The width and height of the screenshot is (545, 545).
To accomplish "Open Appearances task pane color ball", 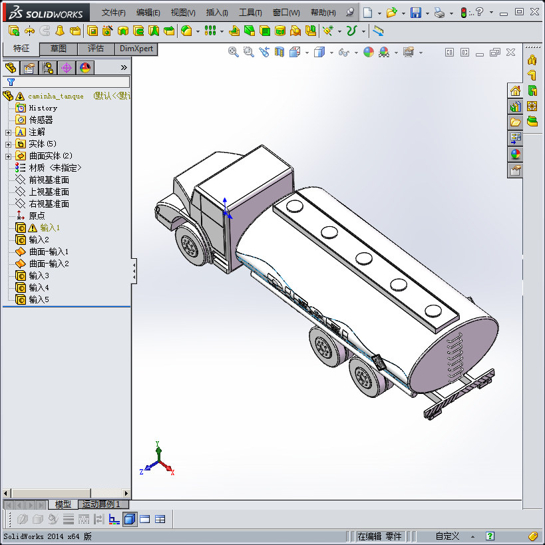I will coord(515,154).
